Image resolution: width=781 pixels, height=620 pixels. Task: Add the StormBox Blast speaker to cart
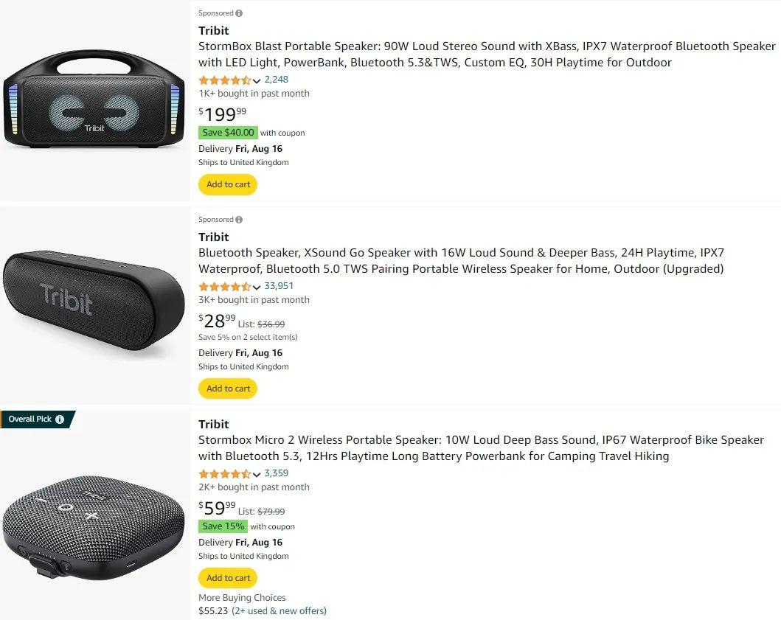(228, 184)
